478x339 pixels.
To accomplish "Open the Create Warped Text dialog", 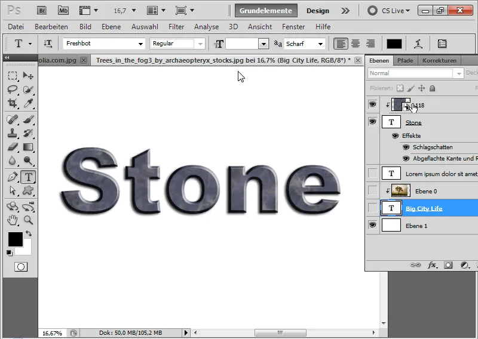I will [418, 44].
